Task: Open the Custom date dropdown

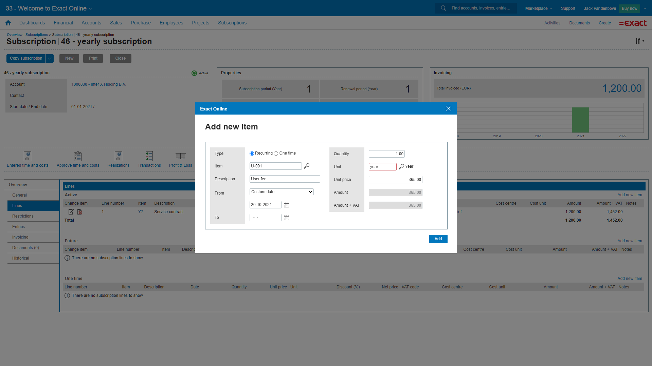Action: pos(282,192)
